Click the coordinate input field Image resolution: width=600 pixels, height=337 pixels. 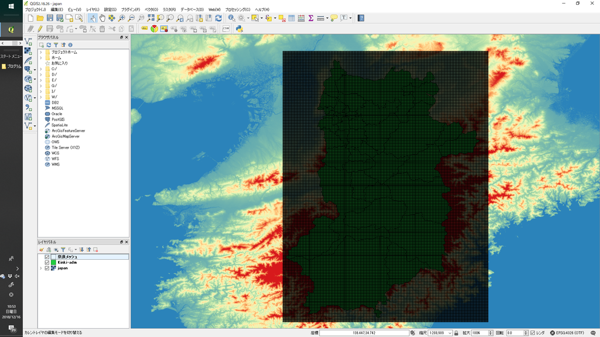click(x=364, y=333)
